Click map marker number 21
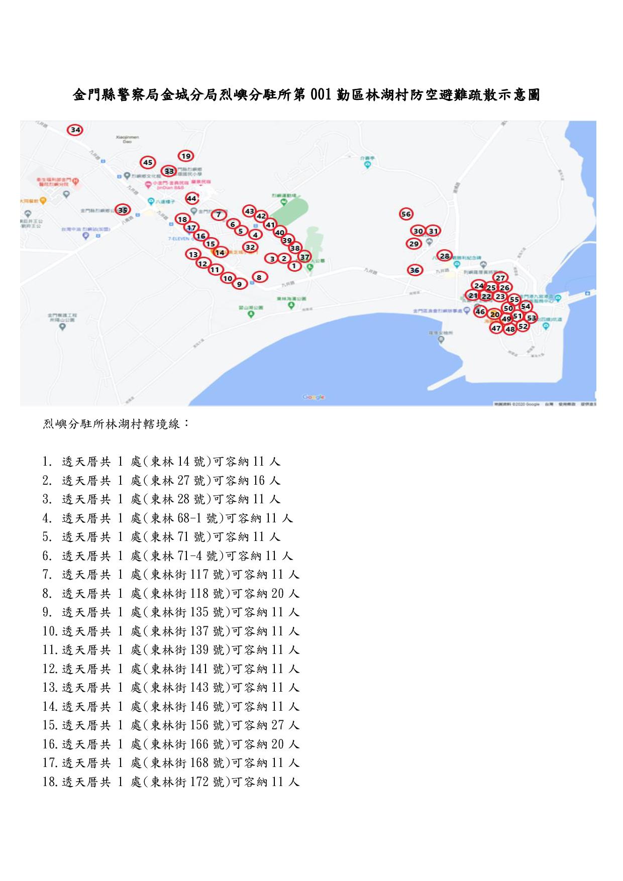Screen dimensions: 623x881 473,295
